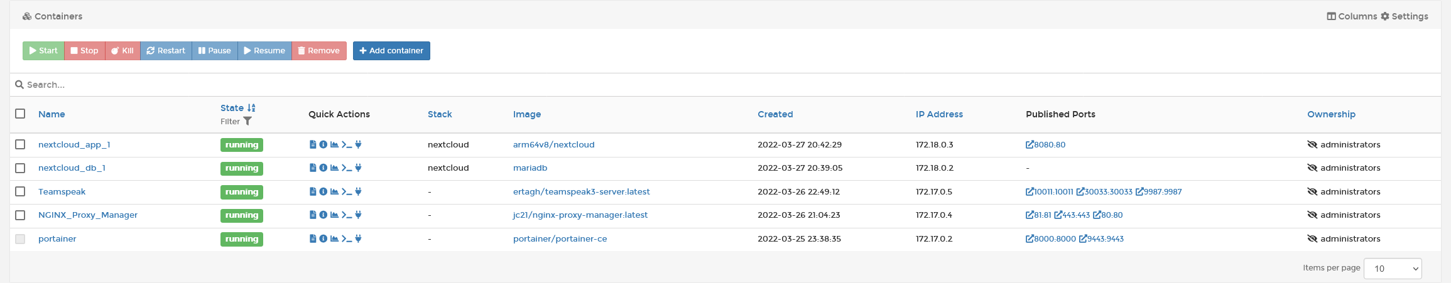Click inspect icon for nextcloud_db_1
Viewport: 1451px width, 283px height.
(x=323, y=168)
